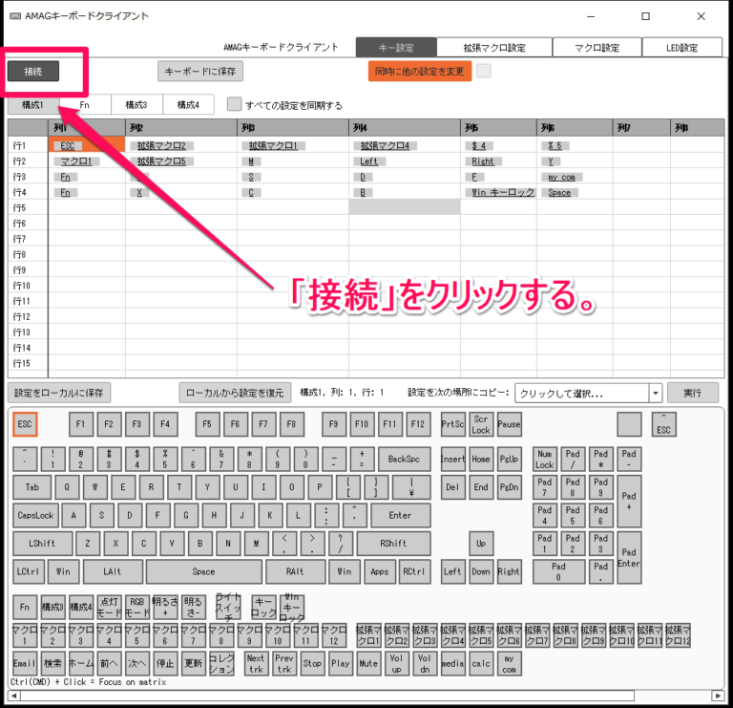Select my com matrix cell
This screenshot has height=708, width=733.
575,177
